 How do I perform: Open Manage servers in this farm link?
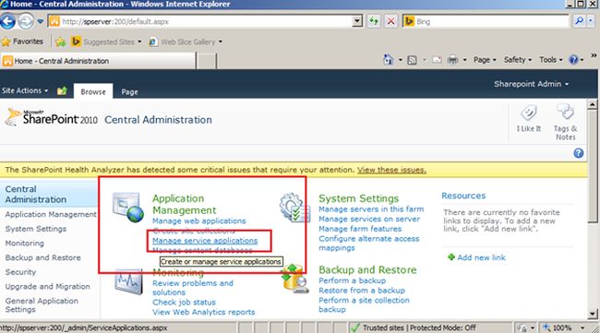[x=371, y=209]
